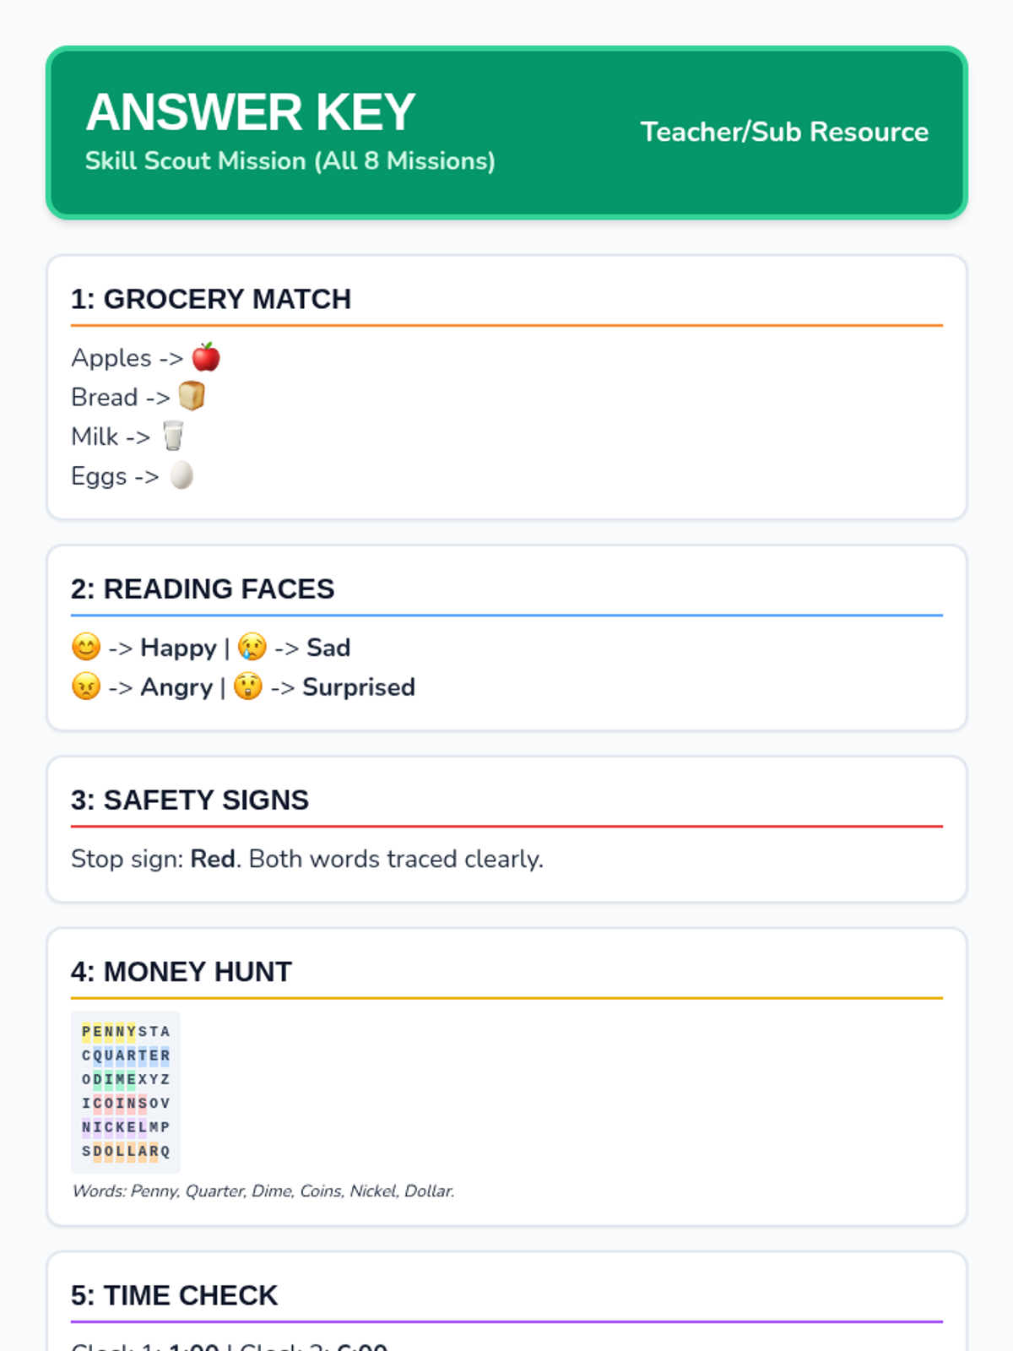The height and width of the screenshot is (1351, 1013).
Task: Click the glass of milk emoji
Action: tap(173, 436)
